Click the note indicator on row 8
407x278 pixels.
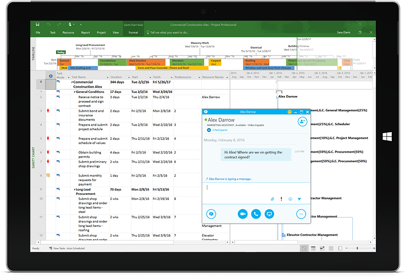tap(48, 175)
